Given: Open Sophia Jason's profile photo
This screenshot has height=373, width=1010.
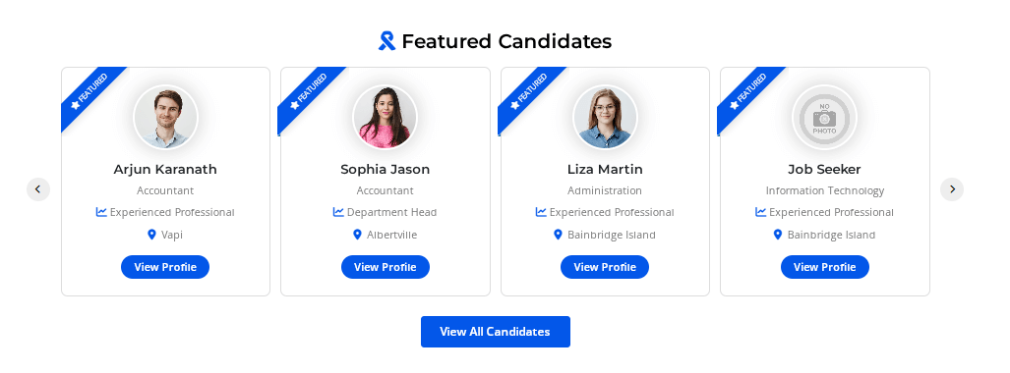Looking at the screenshot, I should (386, 118).
